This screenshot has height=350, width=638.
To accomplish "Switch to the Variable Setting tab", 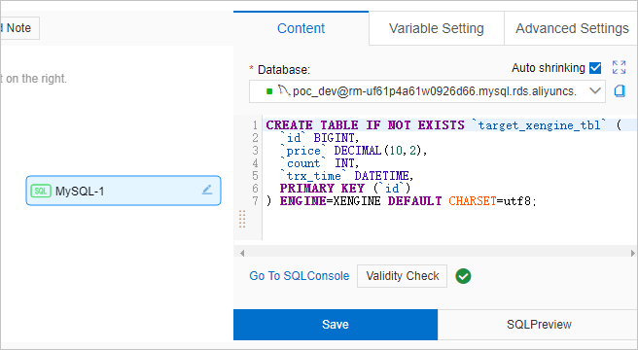I will pos(437,28).
